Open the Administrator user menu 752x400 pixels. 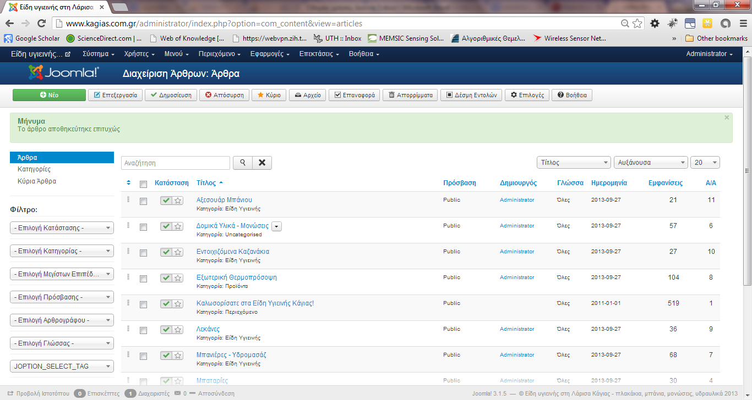[x=709, y=54]
